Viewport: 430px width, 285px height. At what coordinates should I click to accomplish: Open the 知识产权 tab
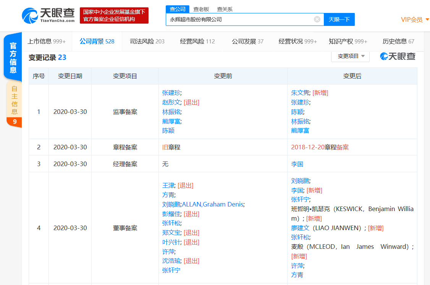click(348, 42)
